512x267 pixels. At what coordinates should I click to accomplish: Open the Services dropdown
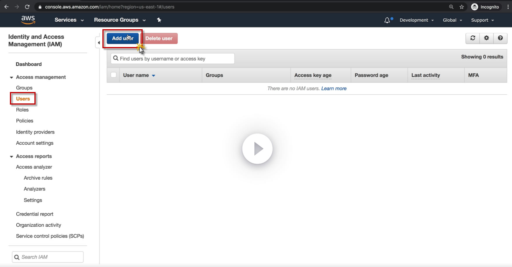pyautogui.click(x=69, y=20)
